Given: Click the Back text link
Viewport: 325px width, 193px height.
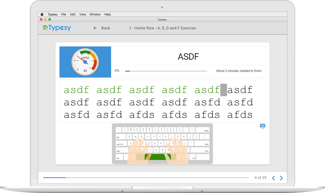Looking at the screenshot, I should tap(105, 28).
